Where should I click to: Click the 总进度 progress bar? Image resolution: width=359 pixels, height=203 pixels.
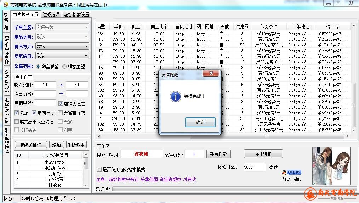click(x=234, y=189)
